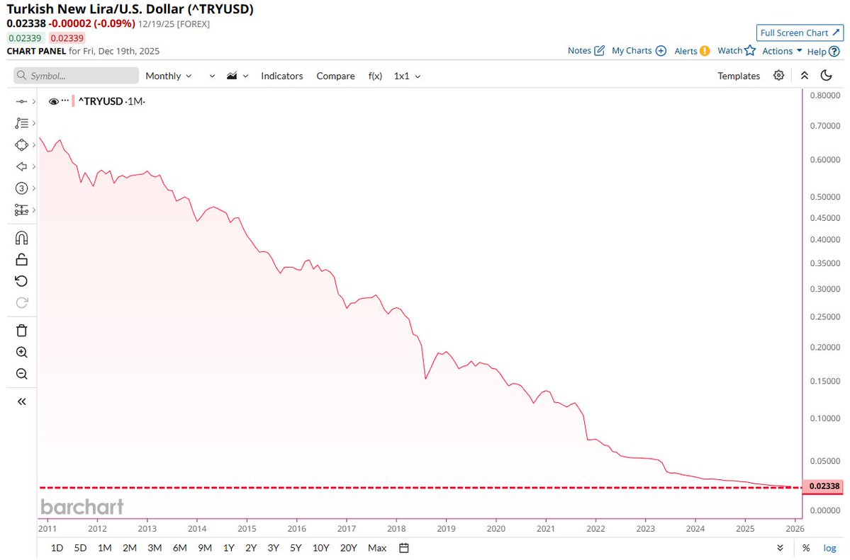Select the 2Y time range
850x560 pixels.
[x=251, y=548]
